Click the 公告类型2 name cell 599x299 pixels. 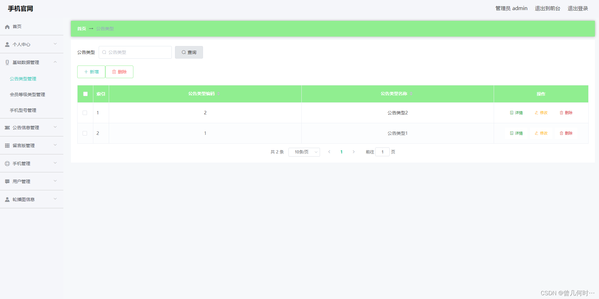(398, 113)
